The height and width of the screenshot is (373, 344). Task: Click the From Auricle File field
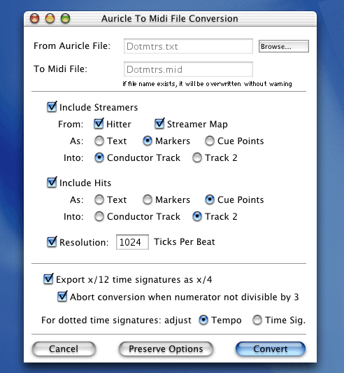pos(188,46)
